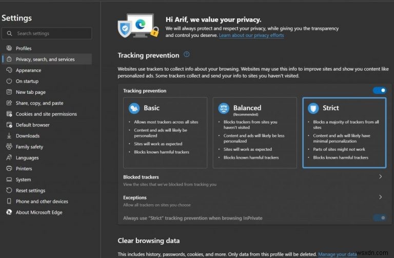Click the Family safety icon
This screenshot has width=394, height=258.
click(9, 147)
